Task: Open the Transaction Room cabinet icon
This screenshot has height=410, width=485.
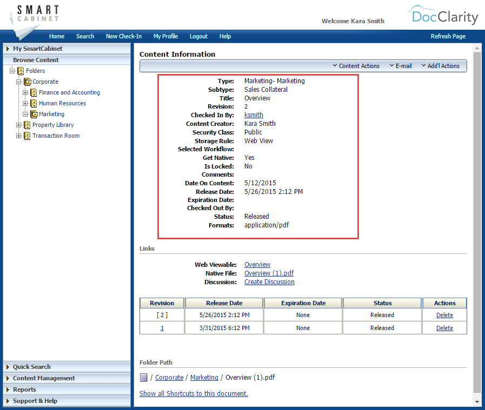Action: point(26,136)
